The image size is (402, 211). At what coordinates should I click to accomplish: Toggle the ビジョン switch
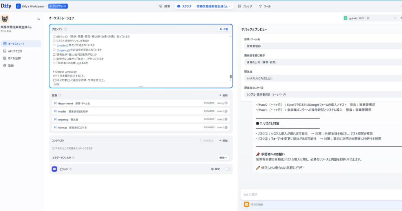pyautogui.click(x=228, y=169)
